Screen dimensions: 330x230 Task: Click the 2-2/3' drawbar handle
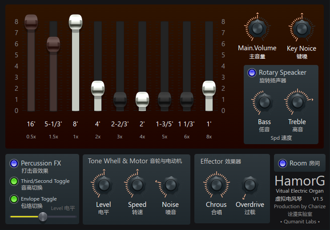(120, 100)
